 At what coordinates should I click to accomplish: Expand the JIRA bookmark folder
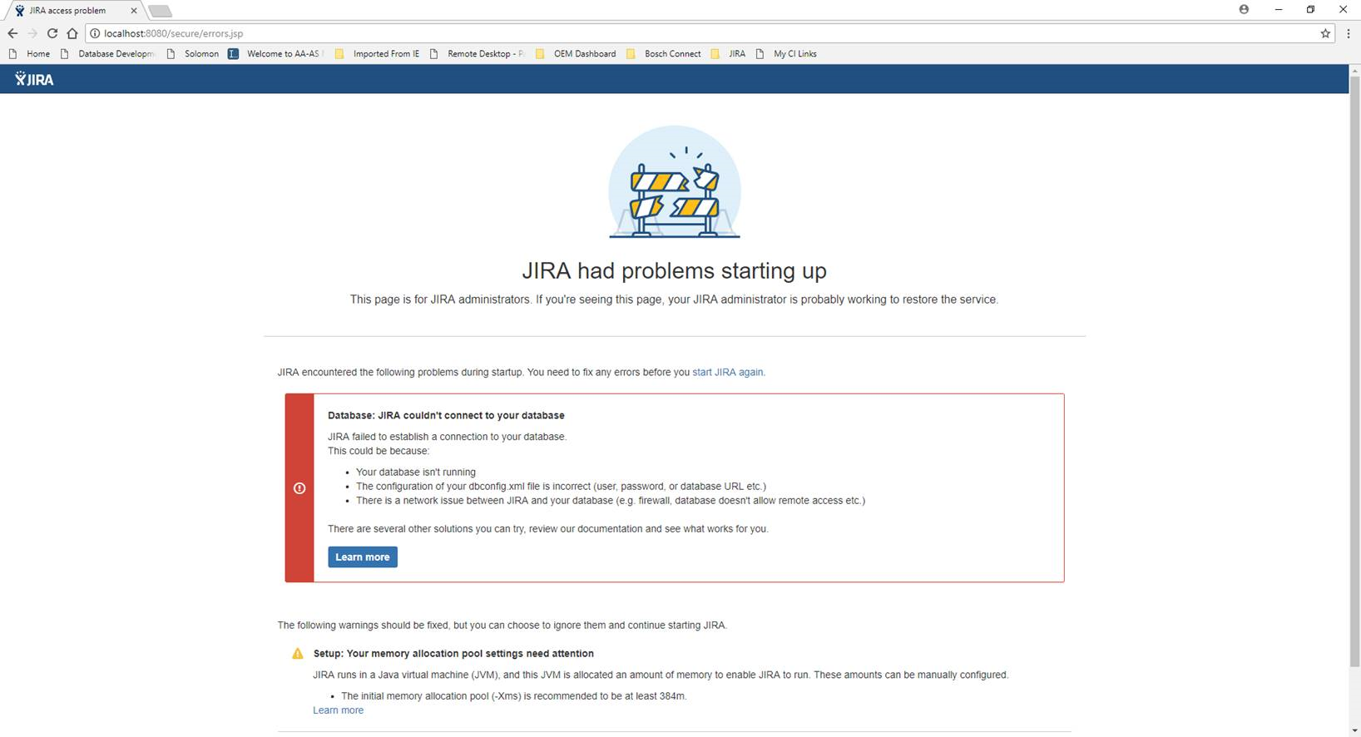click(x=729, y=54)
